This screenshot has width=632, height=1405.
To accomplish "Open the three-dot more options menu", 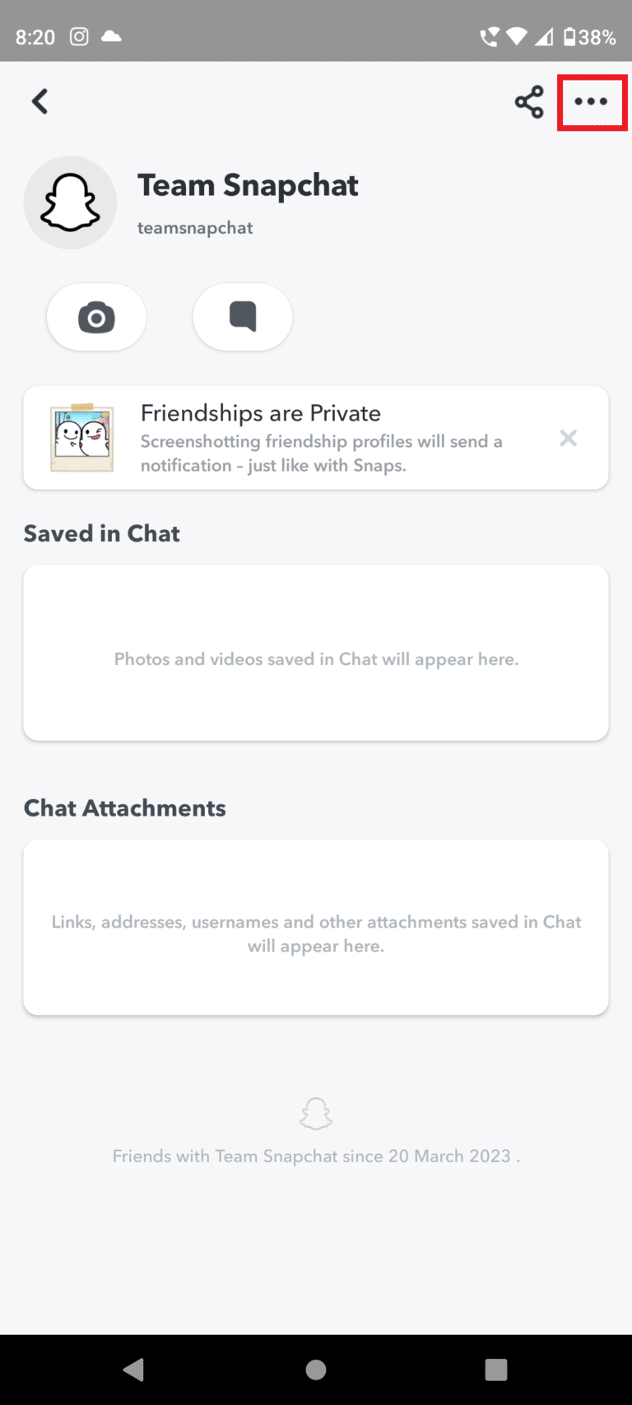I will click(x=591, y=102).
